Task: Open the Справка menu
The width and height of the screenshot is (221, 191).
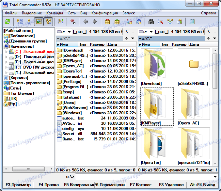Action: click(209, 13)
